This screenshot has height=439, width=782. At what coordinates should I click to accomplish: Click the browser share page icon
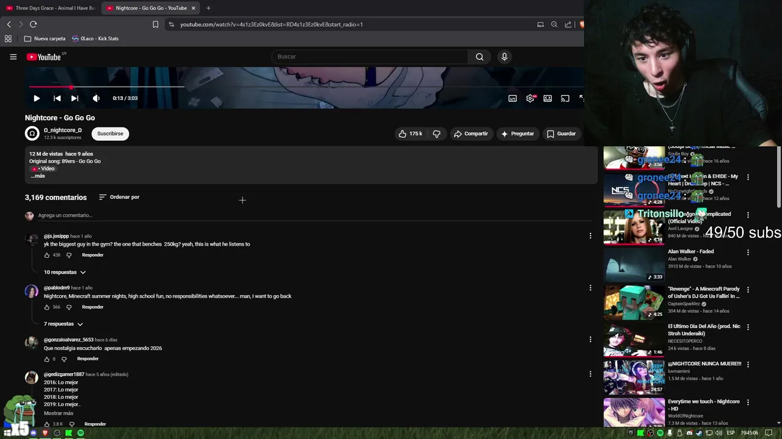[x=568, y=24]
